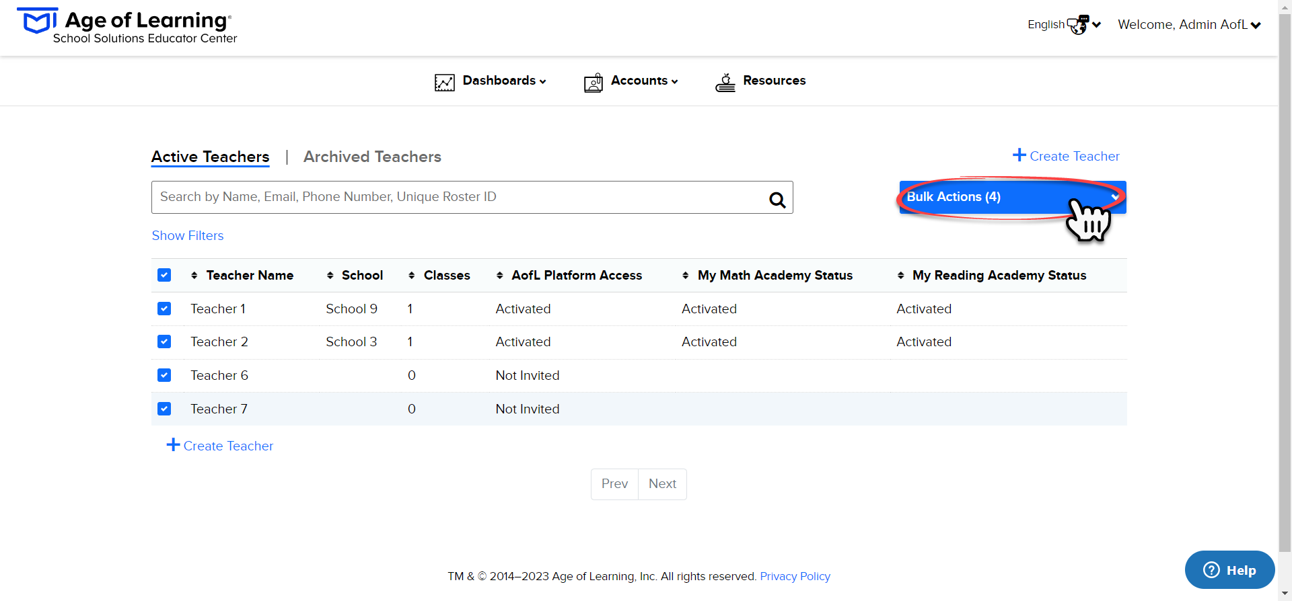Expand the English language selector
The height and width of the screenshot is (601, 1292).
pyautogui.click(x=1065, y=25)
